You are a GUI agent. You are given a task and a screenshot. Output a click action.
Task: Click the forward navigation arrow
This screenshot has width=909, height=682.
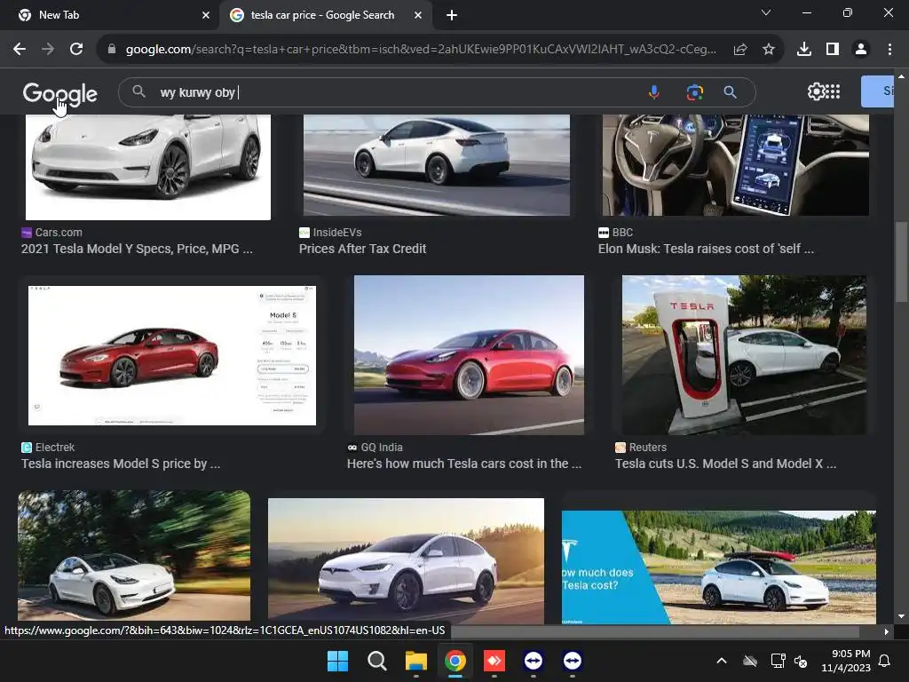click(48, 50)
